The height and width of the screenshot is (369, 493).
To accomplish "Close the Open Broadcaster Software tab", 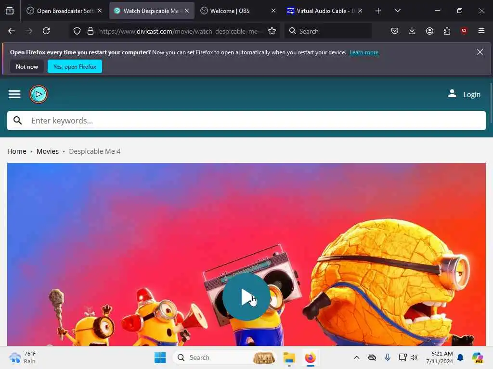I will 100,11.
